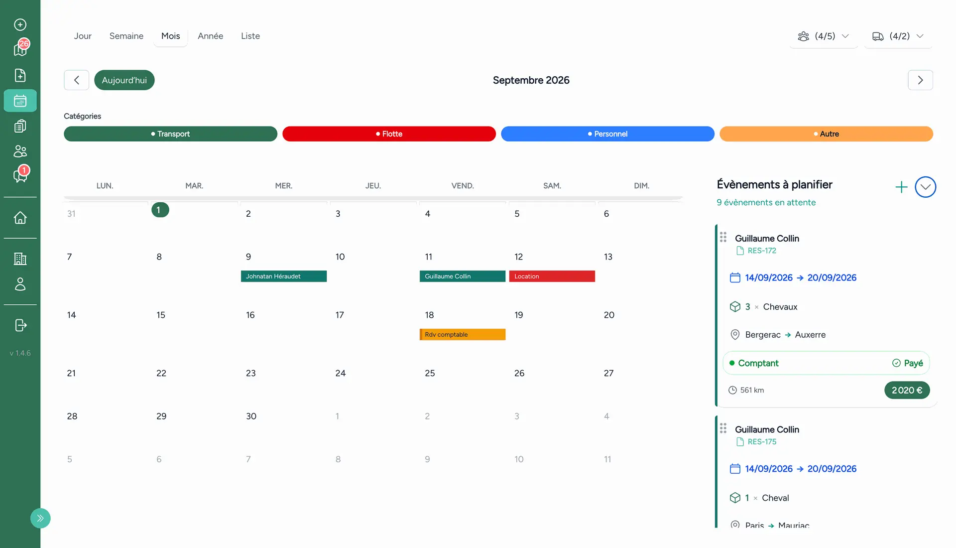This screenshot has height=548, width=956.
Task: Open the staff (4/5) dropdown
Action: (x=824, y=36)
